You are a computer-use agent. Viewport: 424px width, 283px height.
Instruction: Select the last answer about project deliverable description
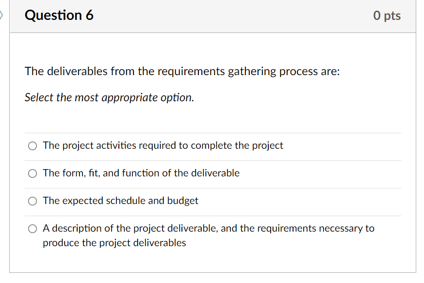click(x=32, y=228)
